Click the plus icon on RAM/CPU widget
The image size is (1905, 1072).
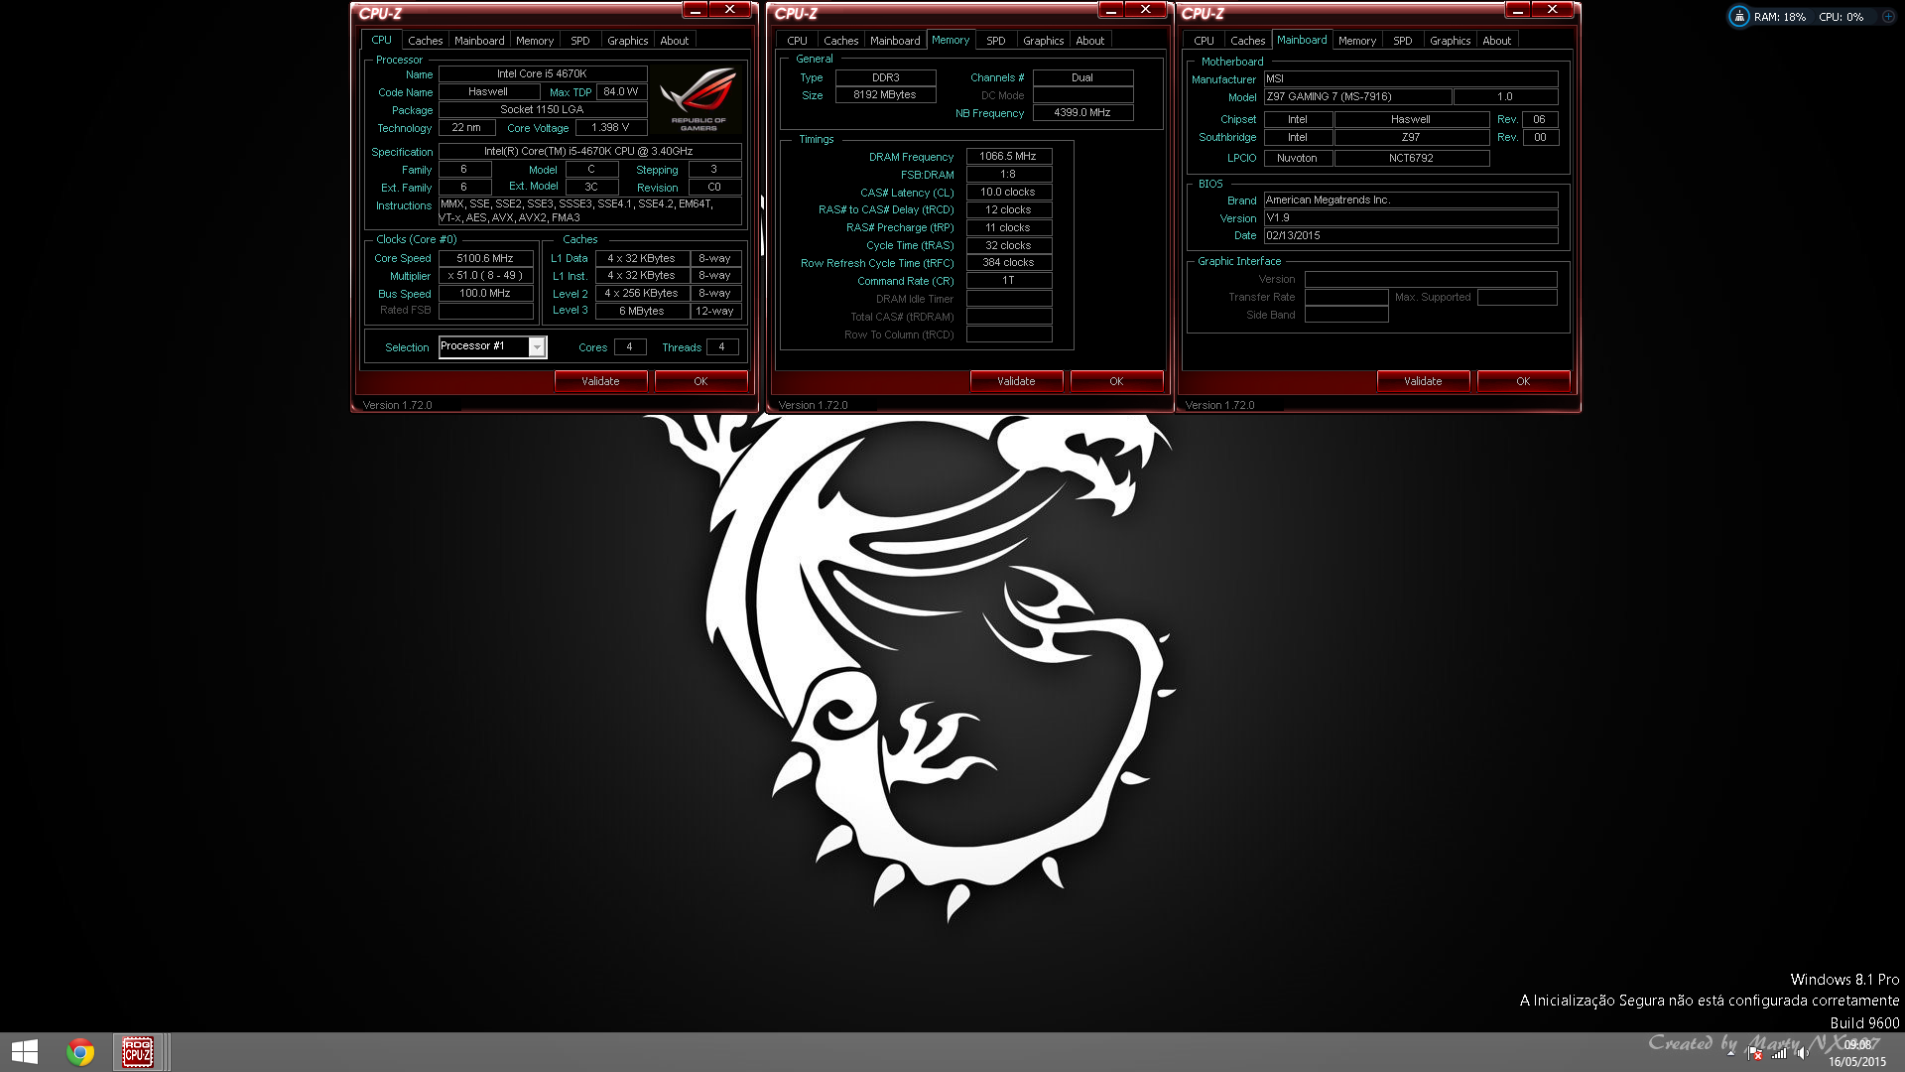1888,17
